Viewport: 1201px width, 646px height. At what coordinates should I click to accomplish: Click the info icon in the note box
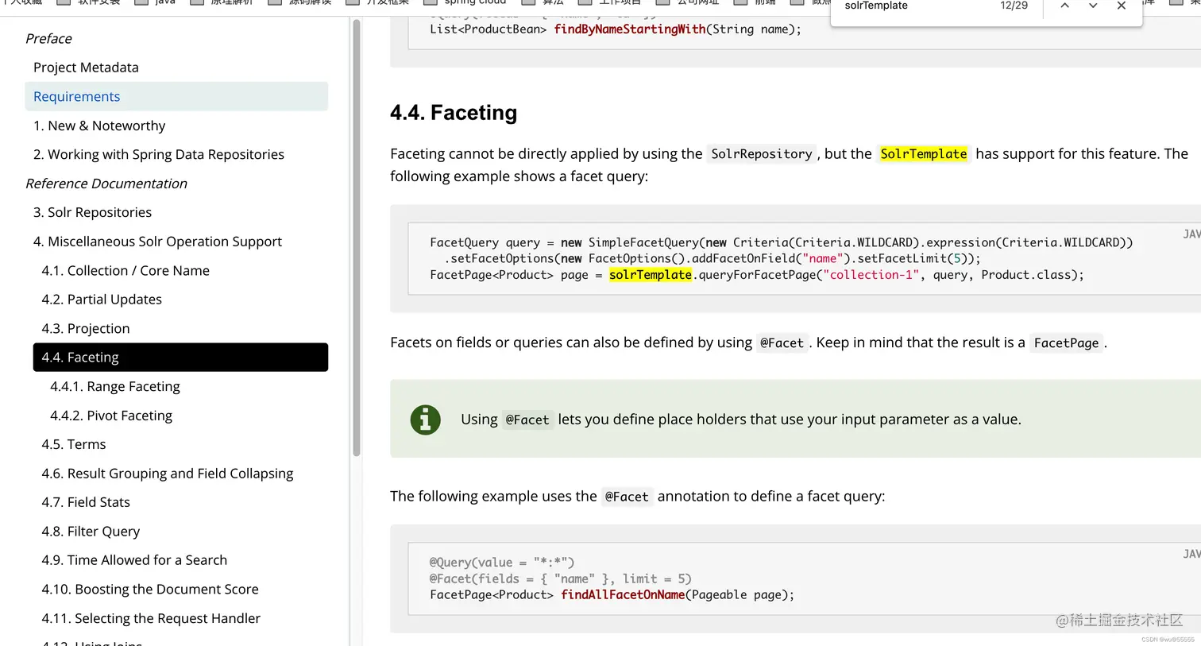pyautogui.click(x=426, y=420)
